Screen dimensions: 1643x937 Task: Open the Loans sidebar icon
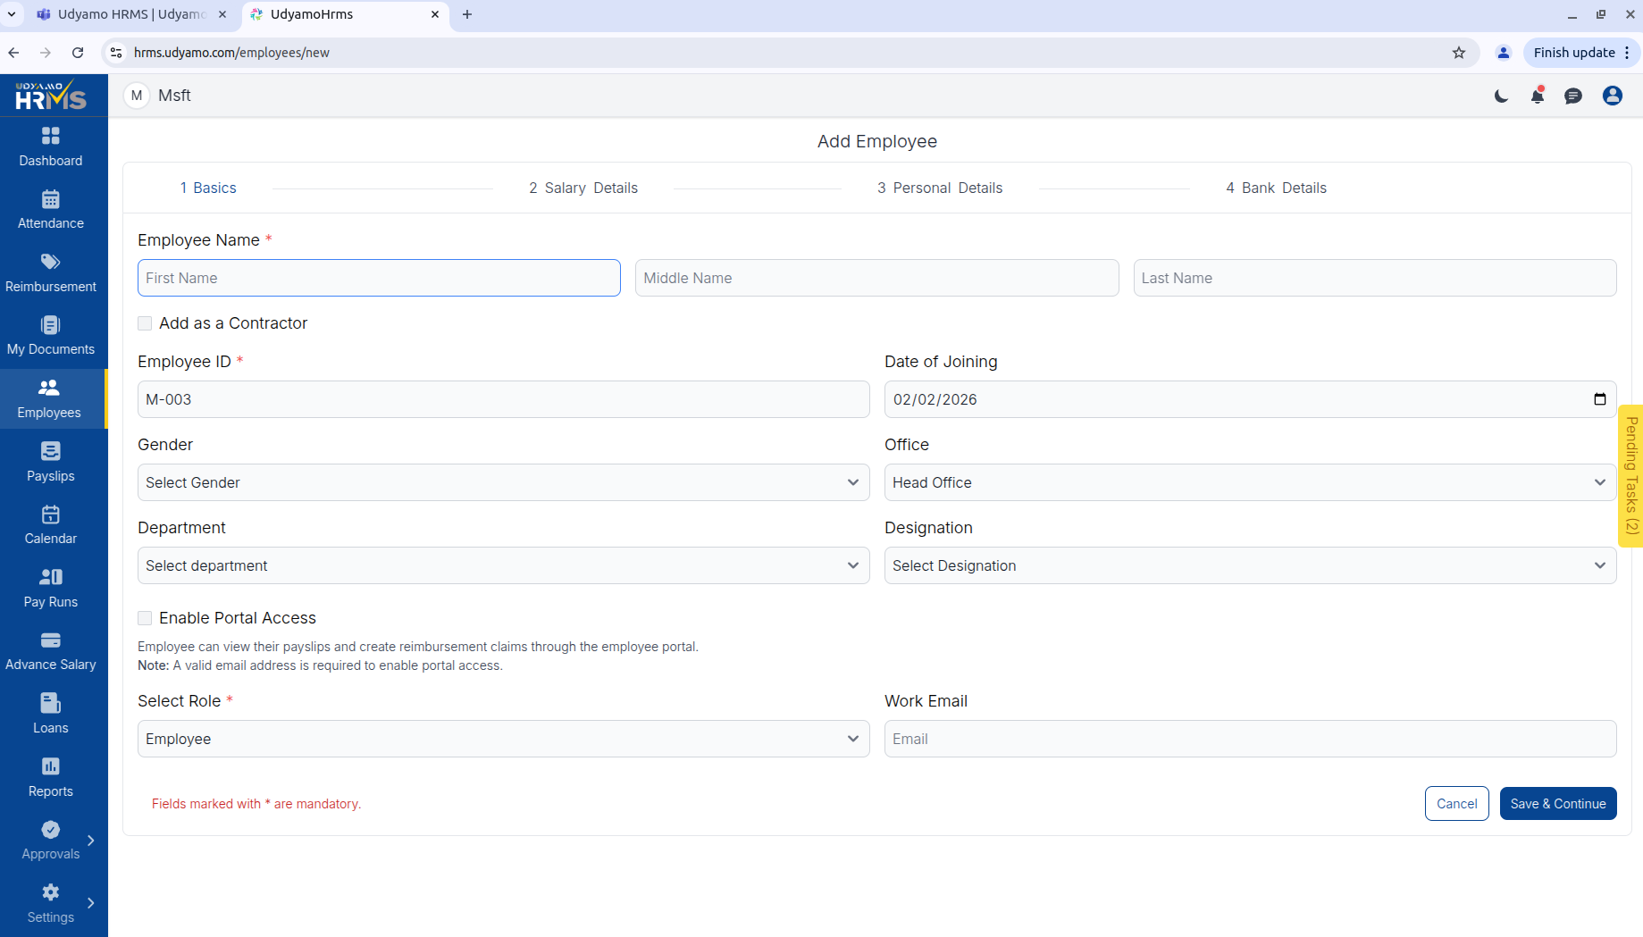coord(51,704)
